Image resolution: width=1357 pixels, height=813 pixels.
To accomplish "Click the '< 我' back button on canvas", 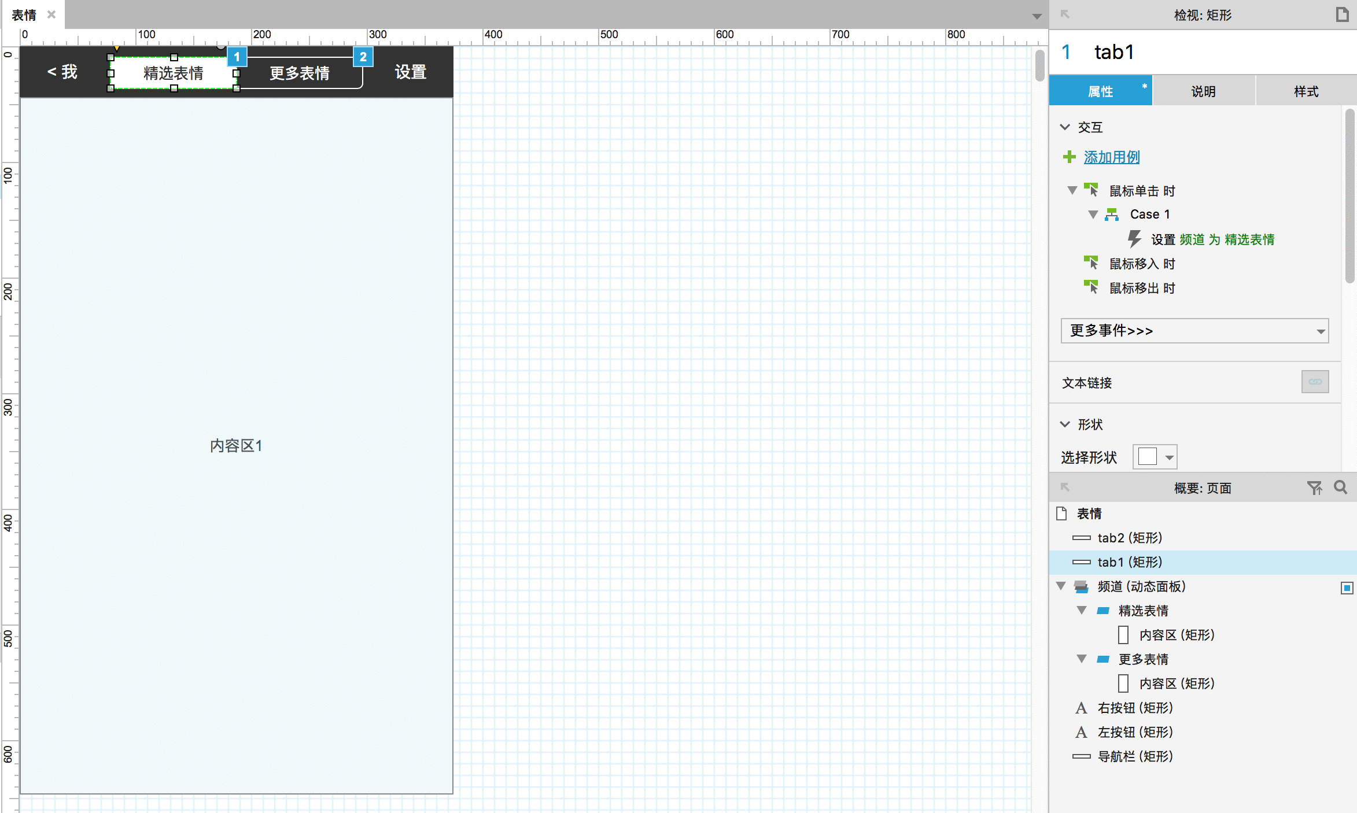I will coord(62,72).
